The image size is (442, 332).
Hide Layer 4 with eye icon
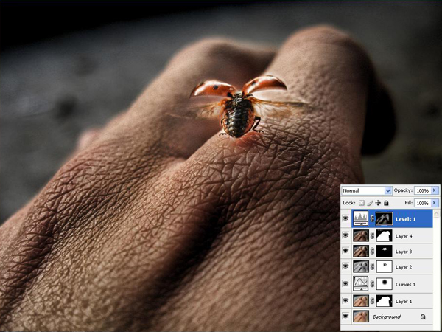coord(345,235)
